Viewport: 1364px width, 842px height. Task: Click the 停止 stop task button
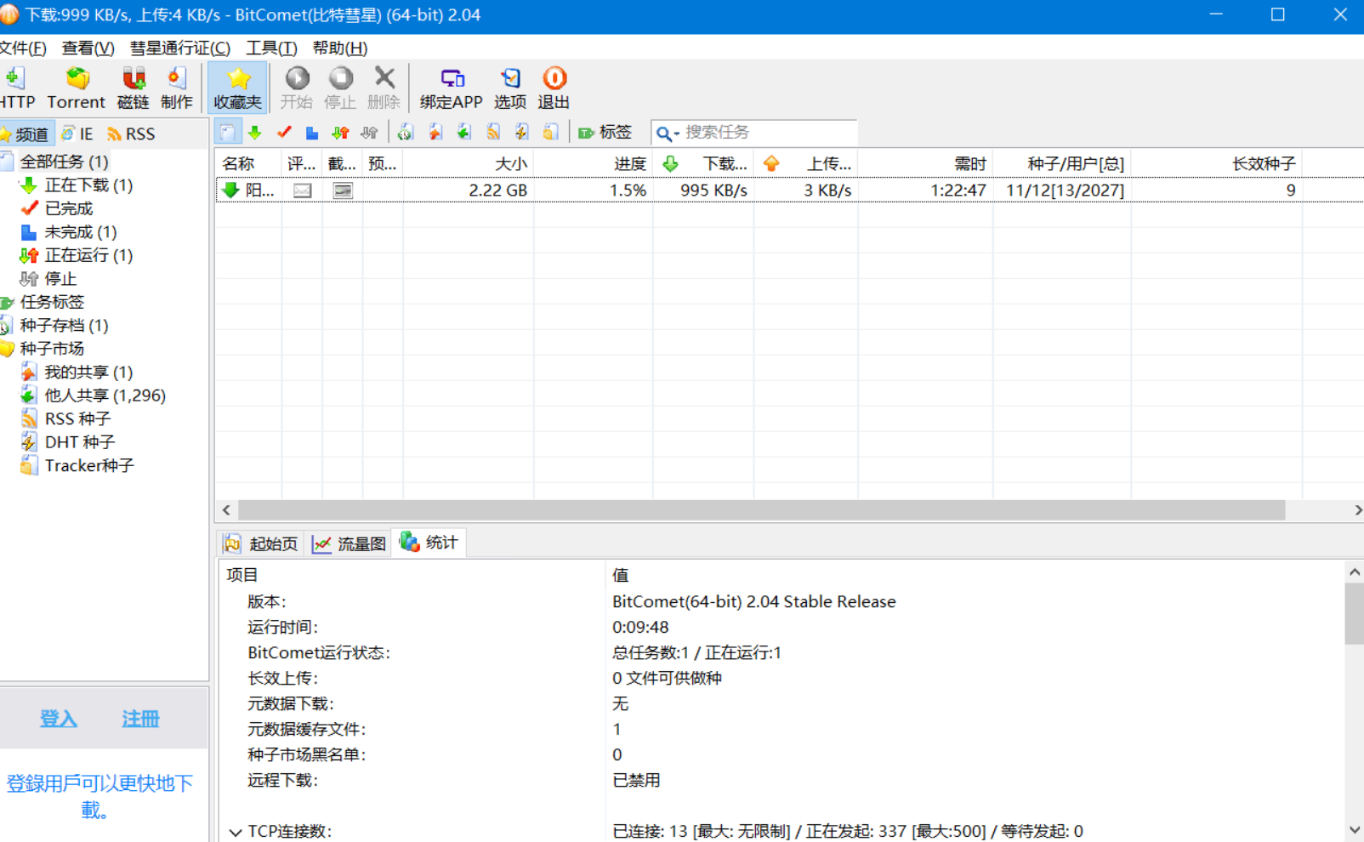[340, 88]
